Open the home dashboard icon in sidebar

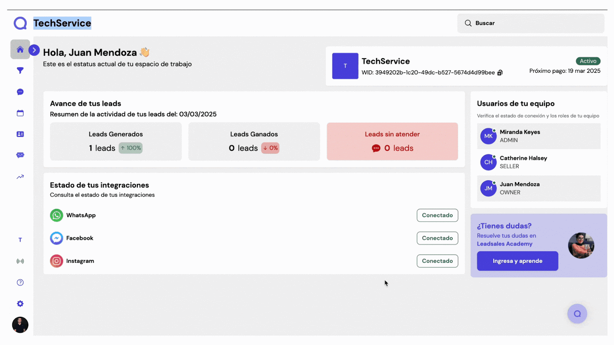(x=20, y=49)
